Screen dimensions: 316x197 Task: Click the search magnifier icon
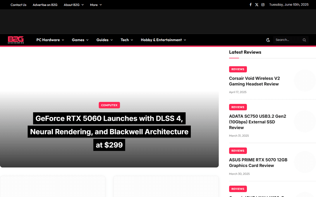point(304,40)
